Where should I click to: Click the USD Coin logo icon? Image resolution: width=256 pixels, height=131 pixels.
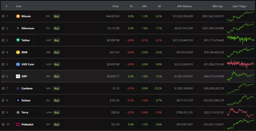pos(18,64)
